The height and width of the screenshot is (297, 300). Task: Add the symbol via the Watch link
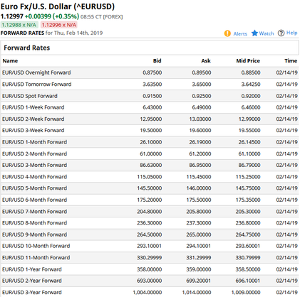pos(267,33)
